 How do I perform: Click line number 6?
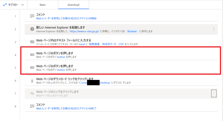(x=15, y=81)
